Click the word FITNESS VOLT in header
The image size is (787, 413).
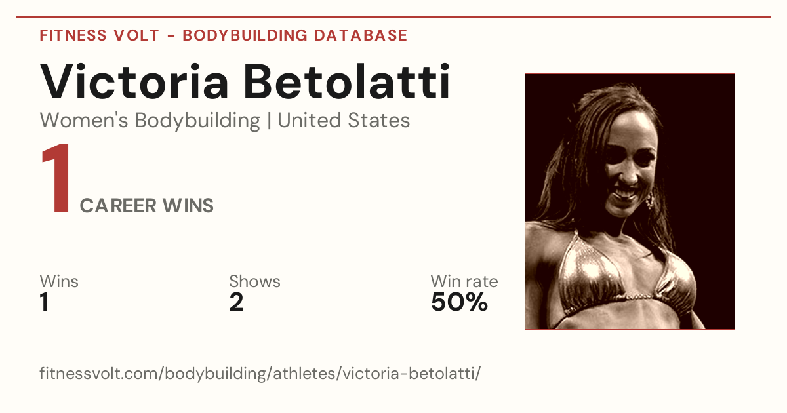point(100,35)
